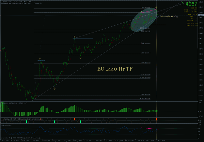Viewport: 204px width, 142px height.
Task: Click the MetaQuotes Software Corp copyright text
Action: click(x=21, y=138)
